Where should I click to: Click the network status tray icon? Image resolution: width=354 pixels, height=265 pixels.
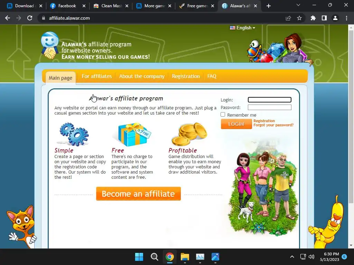(x=303, y=257)
